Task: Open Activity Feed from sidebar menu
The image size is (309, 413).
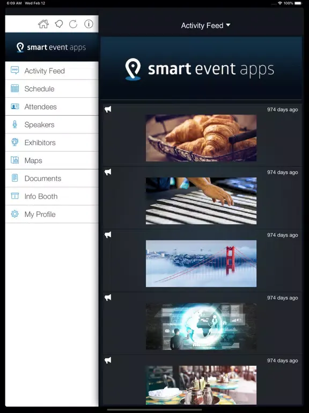Action: point(51,70)
